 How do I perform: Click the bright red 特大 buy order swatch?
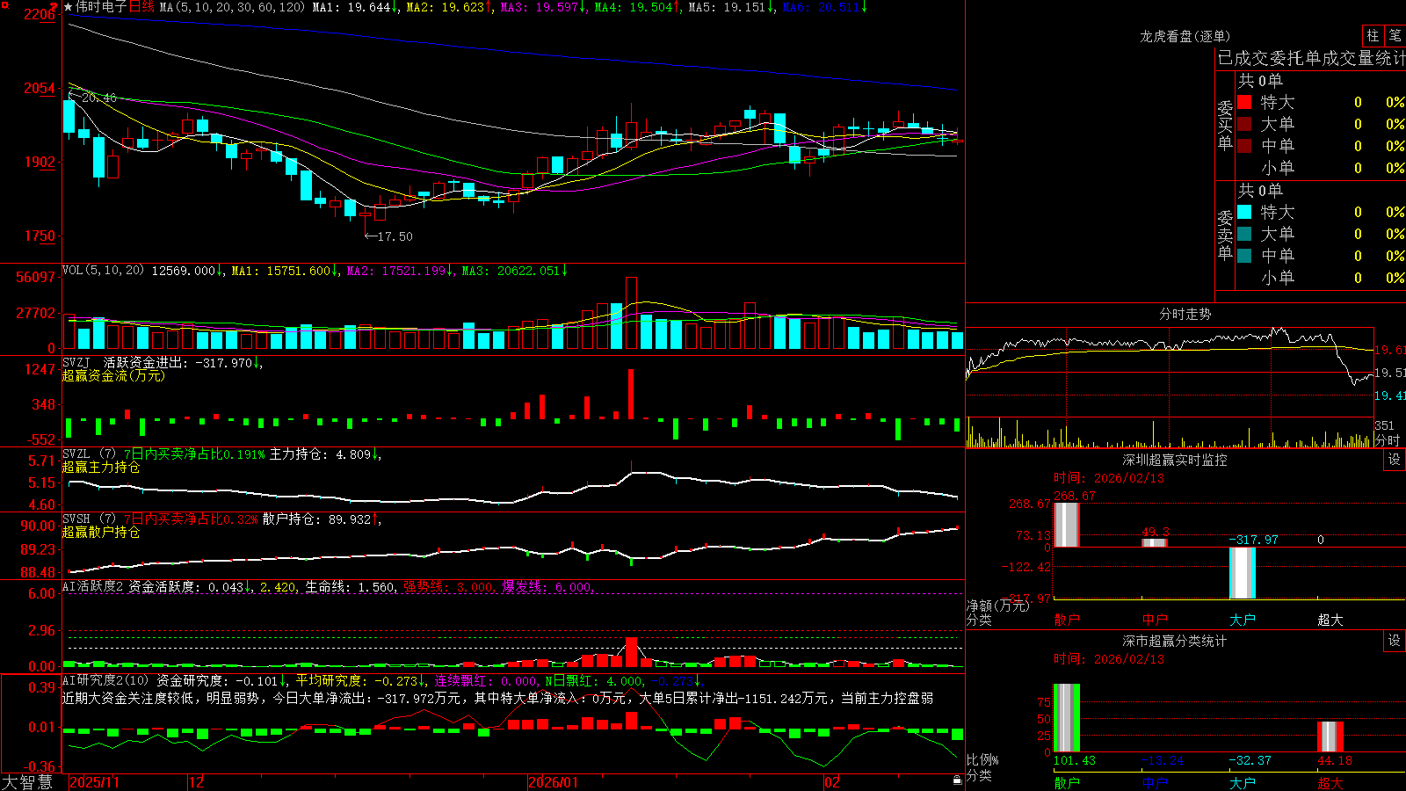(1244, 102)
